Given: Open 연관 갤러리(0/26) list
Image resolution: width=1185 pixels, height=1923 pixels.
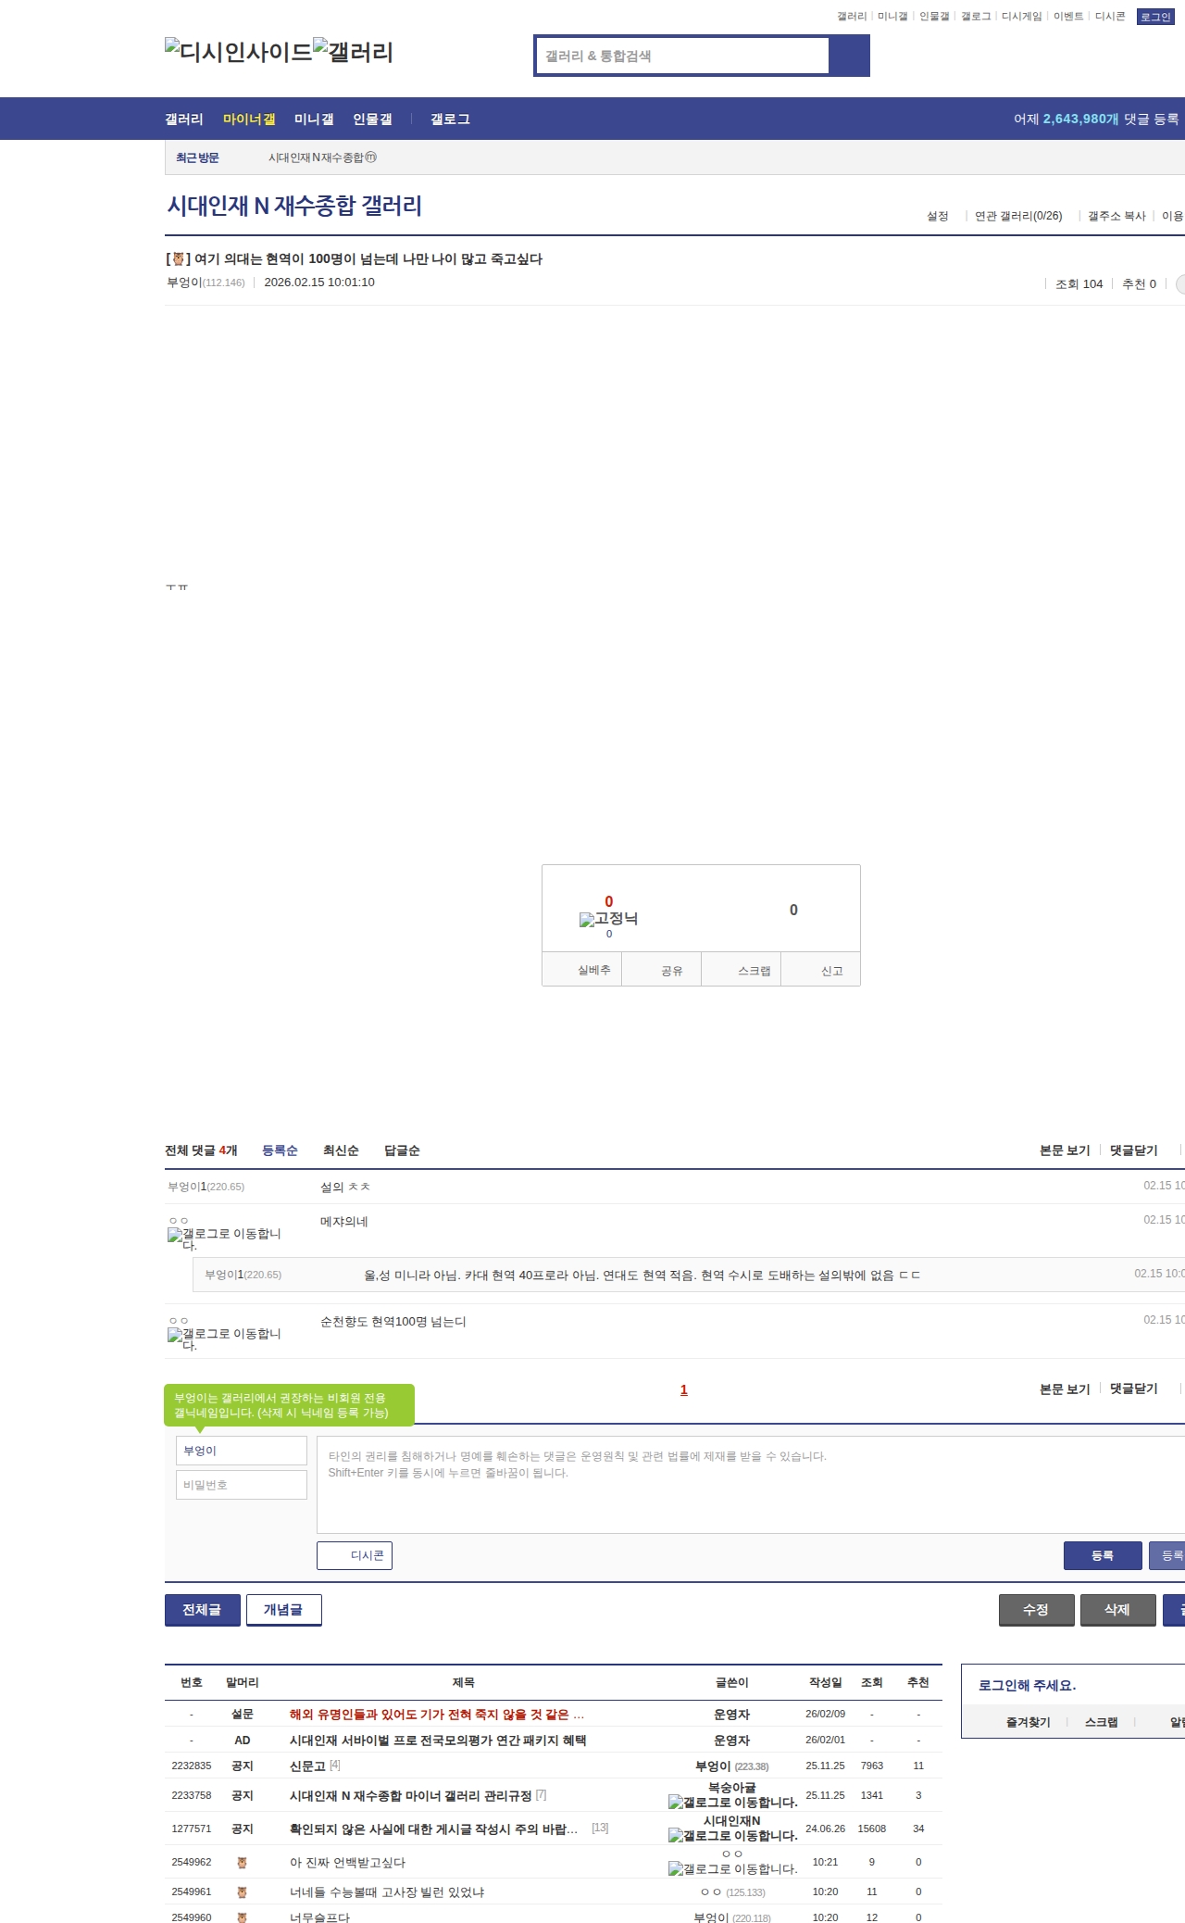Looking at the screenshot, I should pos(1018,216).
